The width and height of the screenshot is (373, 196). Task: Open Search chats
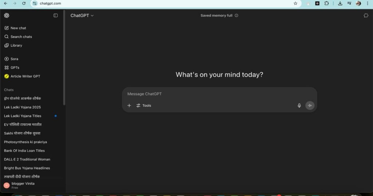[18, 37]
